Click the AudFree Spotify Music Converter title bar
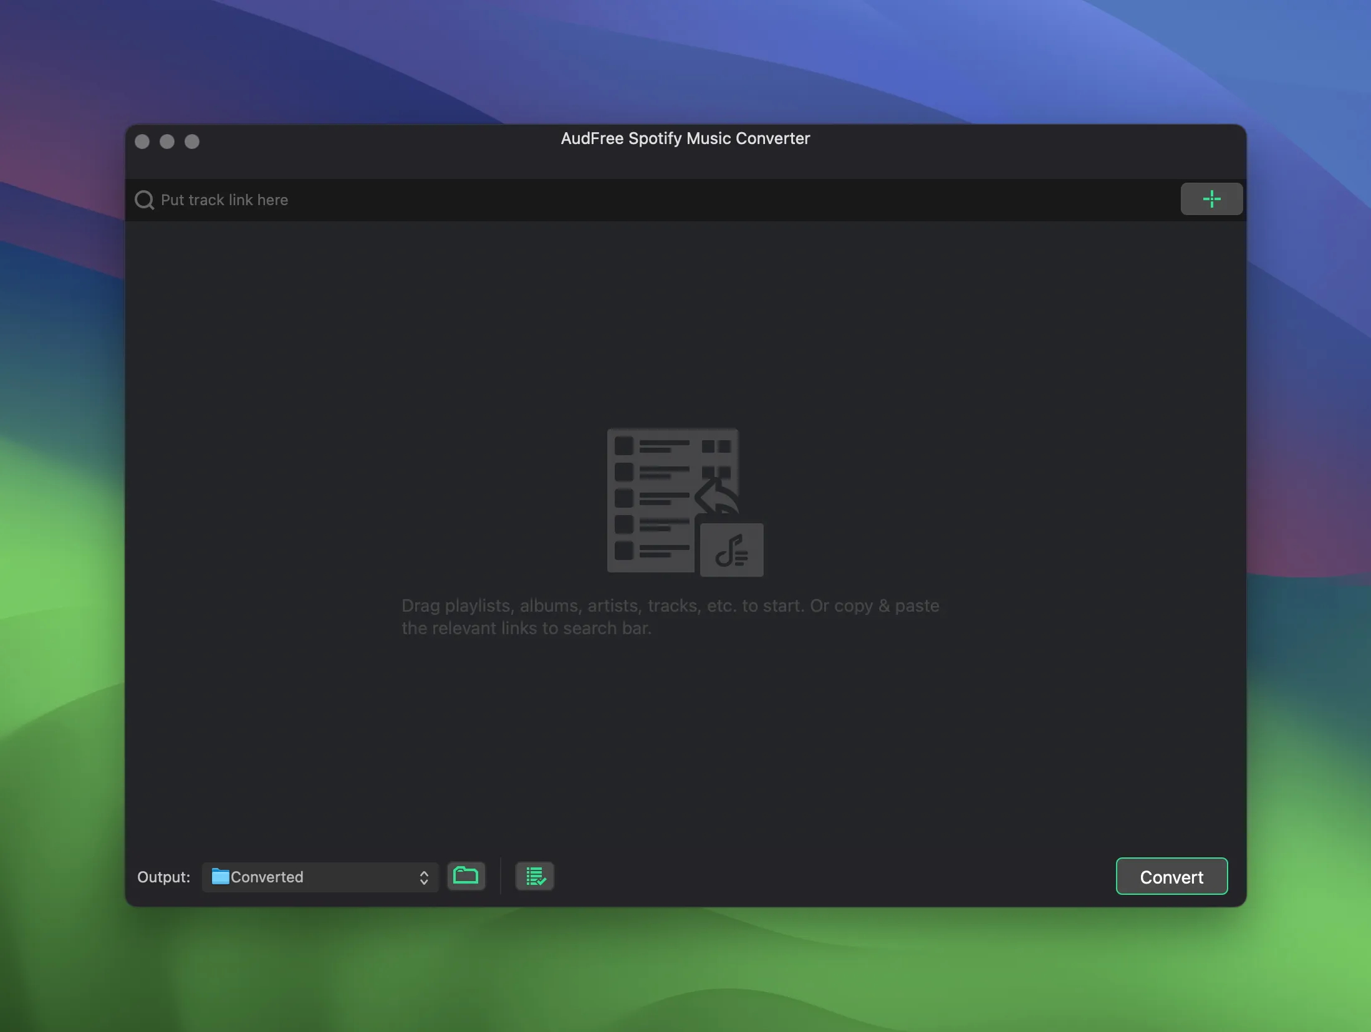Viewport: 1371px width, 1032px height. [x=685, y=138]
